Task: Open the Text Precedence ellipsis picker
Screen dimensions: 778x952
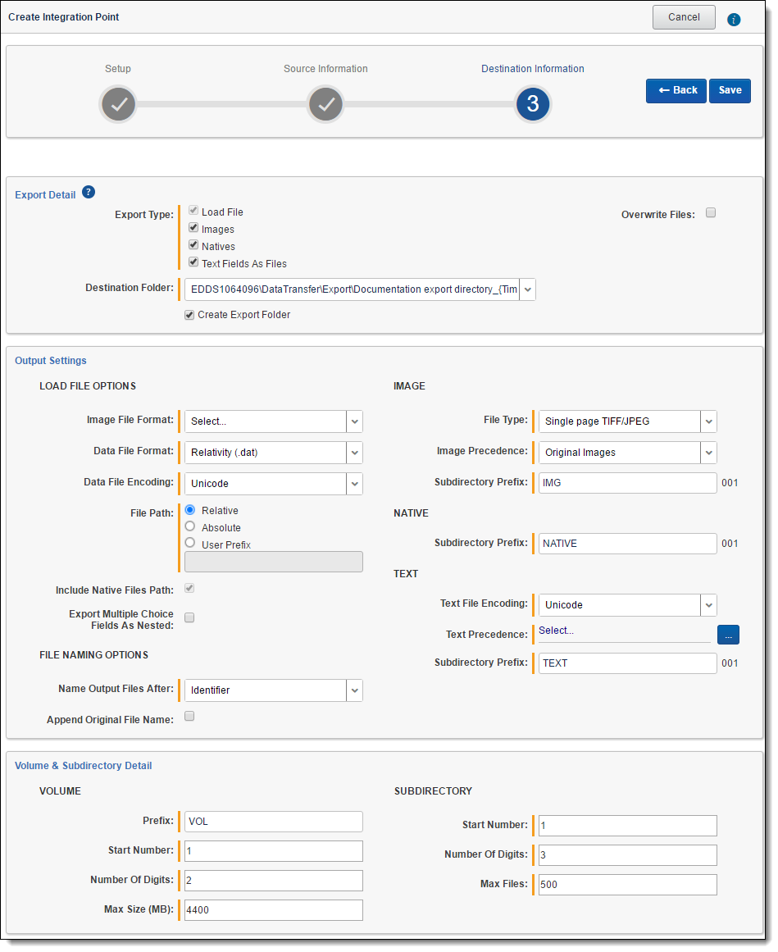Action: tap(728, 635)
